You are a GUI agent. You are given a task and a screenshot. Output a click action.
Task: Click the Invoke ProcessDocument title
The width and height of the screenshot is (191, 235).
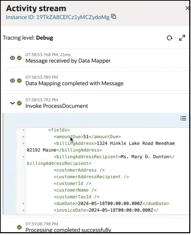pos(57,106)
